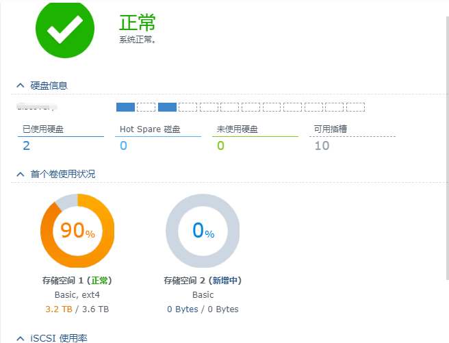449x343 pixels.
Task: Click the fourth disk slot placeholder
Action: (x=188, y=107)
